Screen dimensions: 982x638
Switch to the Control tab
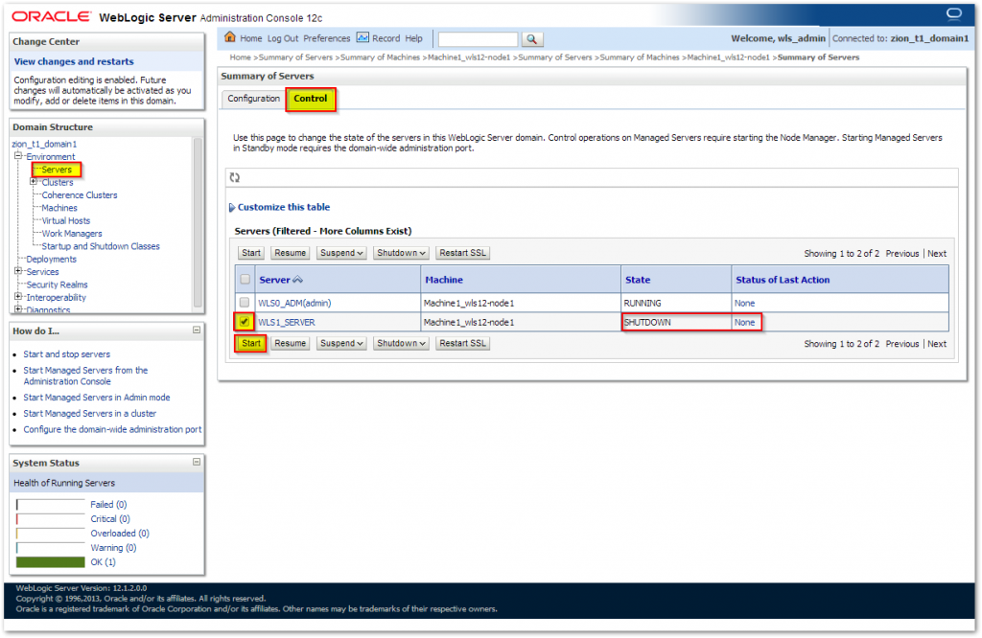click(x=310, y=98)
